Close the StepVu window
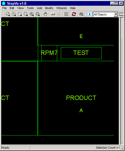 point(121,3)
